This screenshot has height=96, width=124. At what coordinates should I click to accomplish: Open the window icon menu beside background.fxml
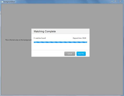point(2,2)
